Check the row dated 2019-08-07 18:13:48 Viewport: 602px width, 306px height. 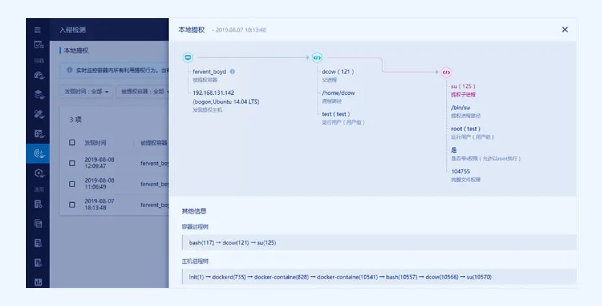click(x=72, y=205)
